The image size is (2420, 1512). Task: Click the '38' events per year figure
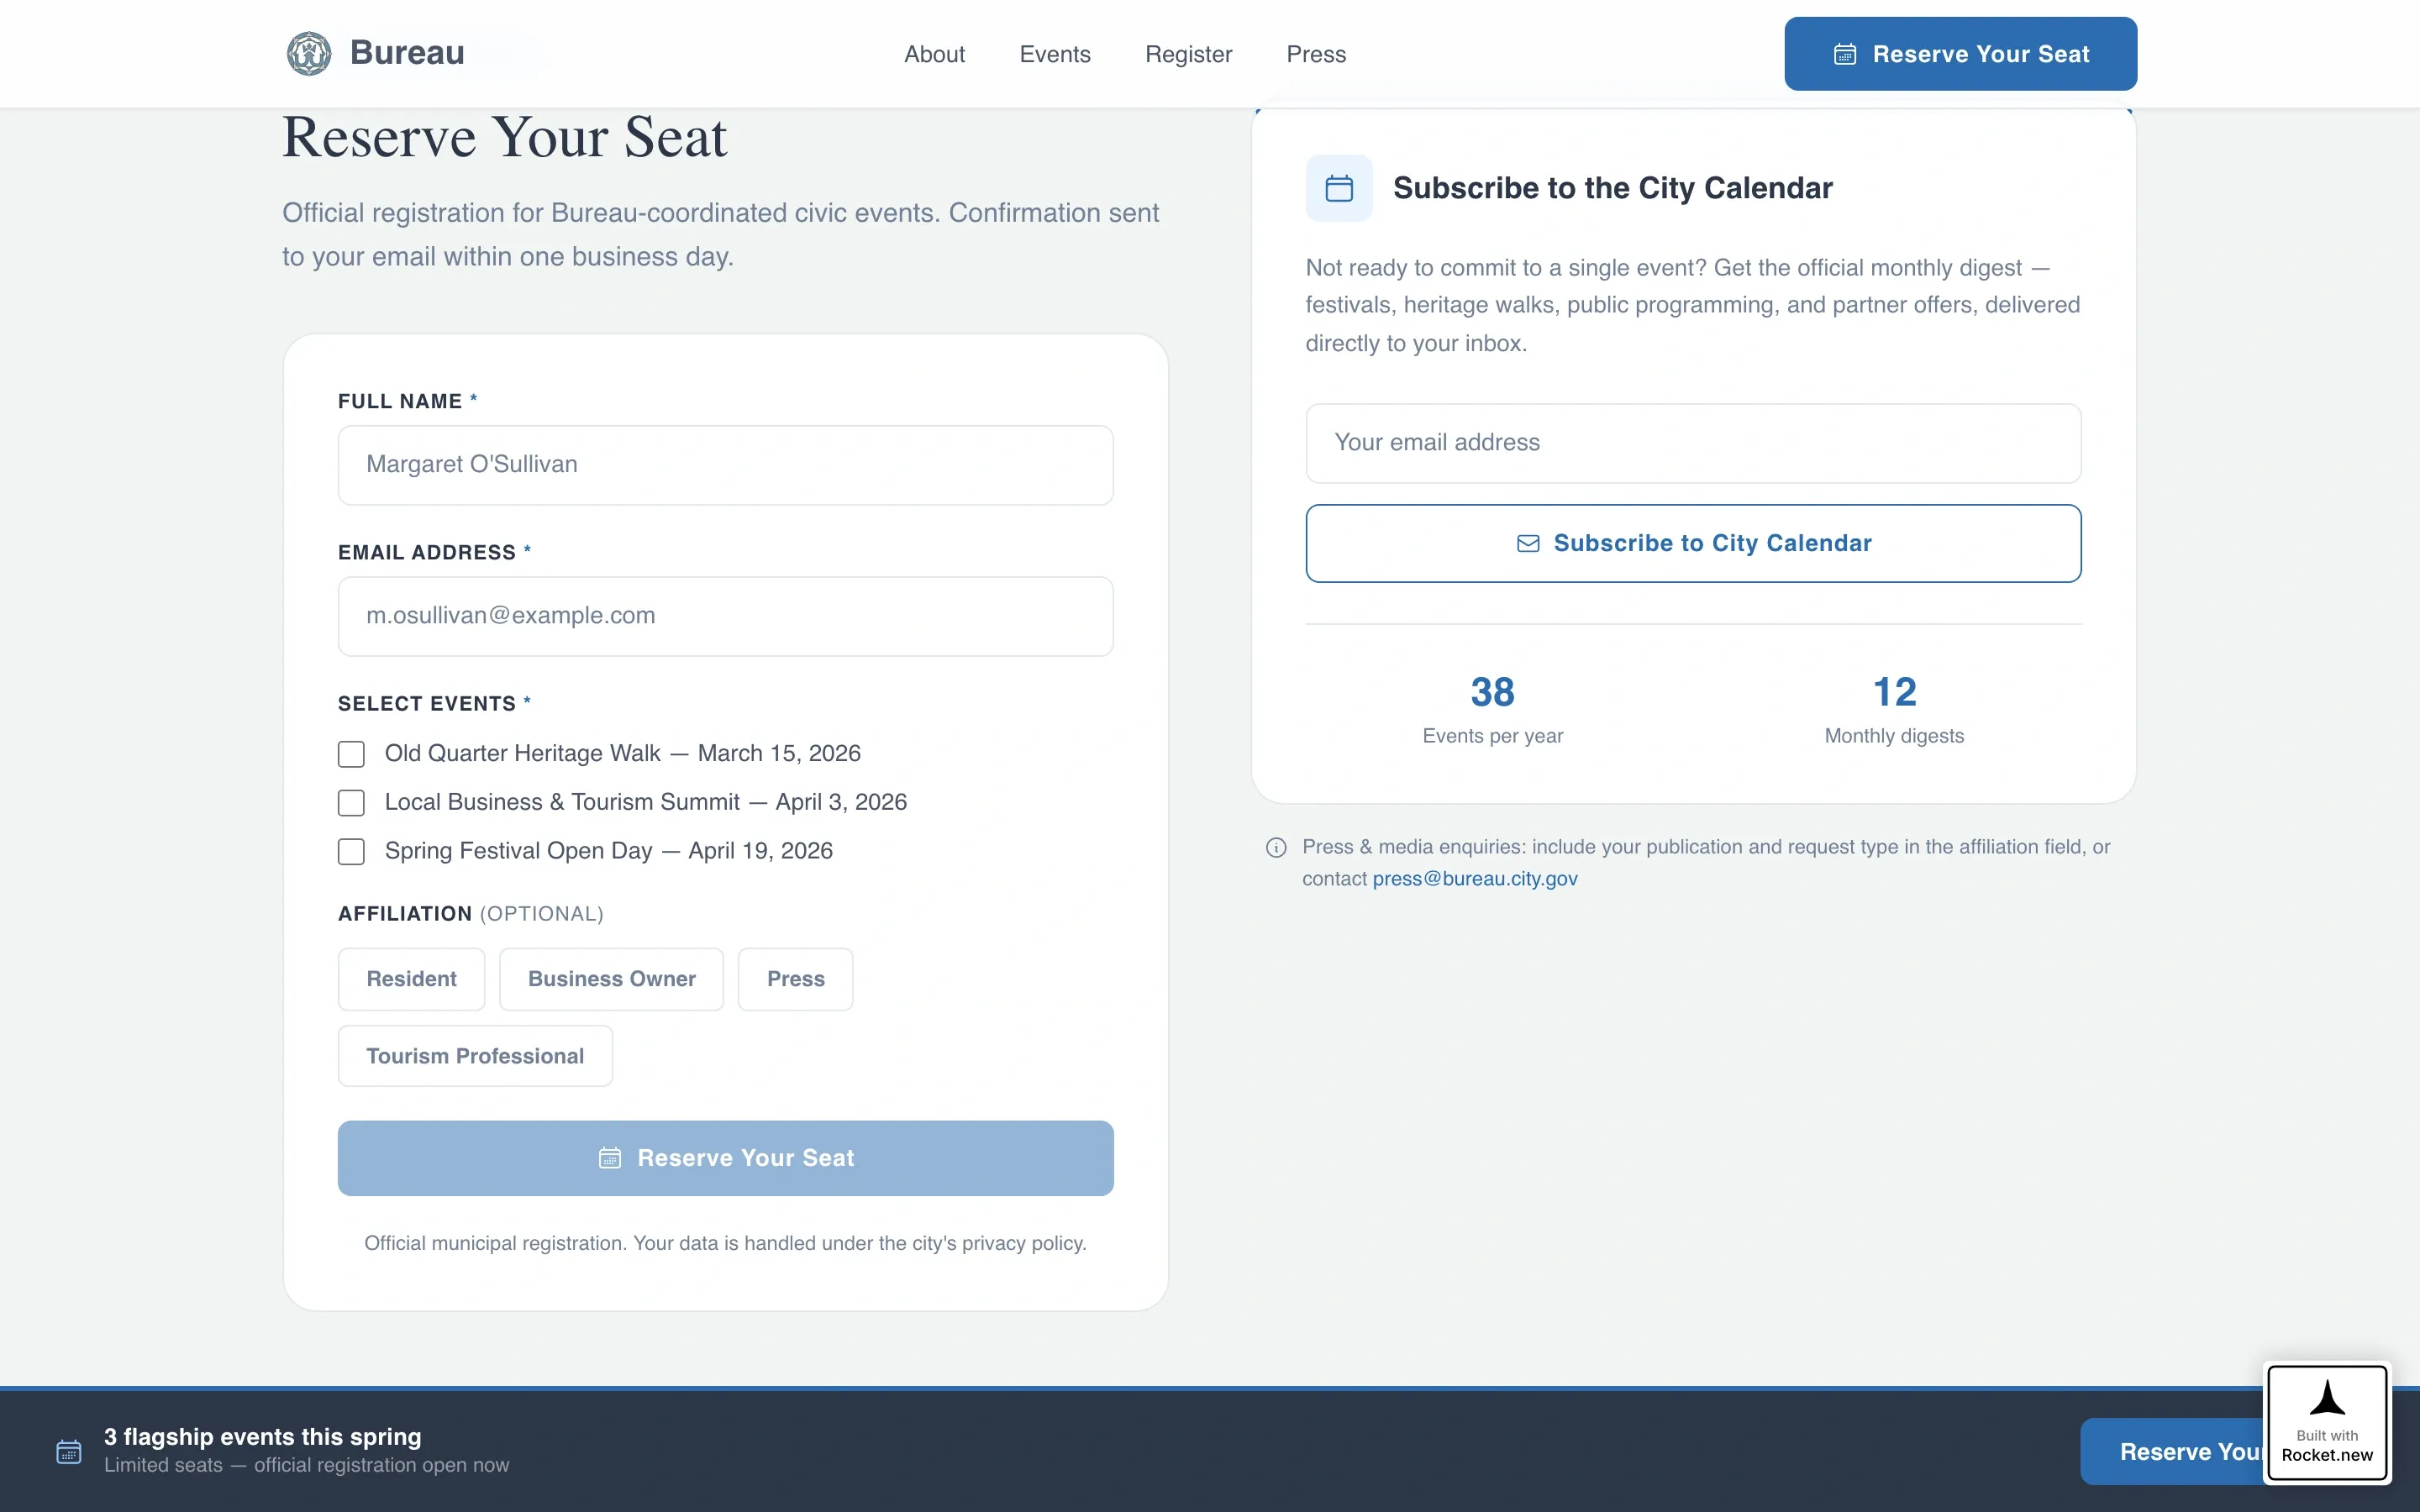(1492, 692)
